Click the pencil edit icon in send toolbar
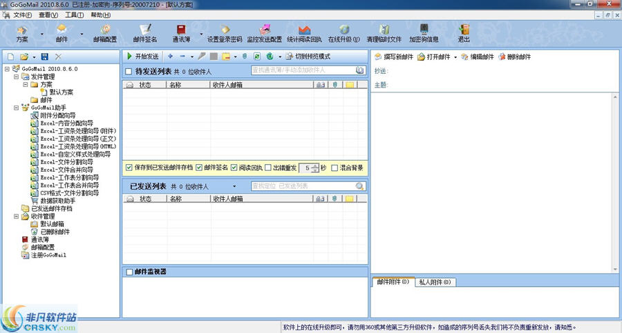This screenshot has width=622, height=333. pyautogui.click(x=202, y=57)
